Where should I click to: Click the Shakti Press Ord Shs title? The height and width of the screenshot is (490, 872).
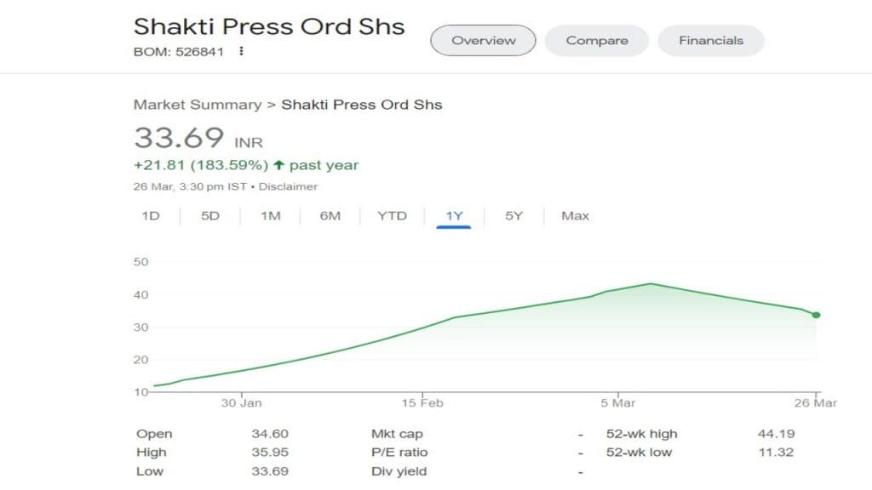pyautogui.click(x=269, y=26)
